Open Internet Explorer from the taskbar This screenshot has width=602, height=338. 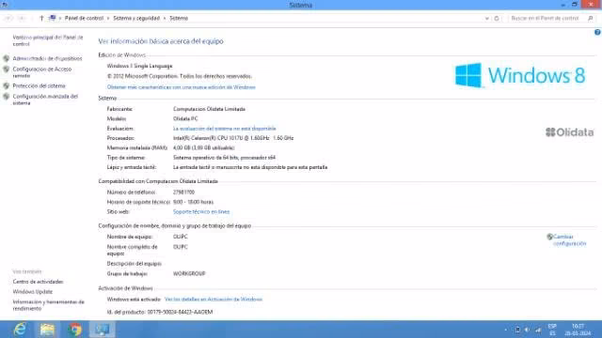tap(20, 330)
